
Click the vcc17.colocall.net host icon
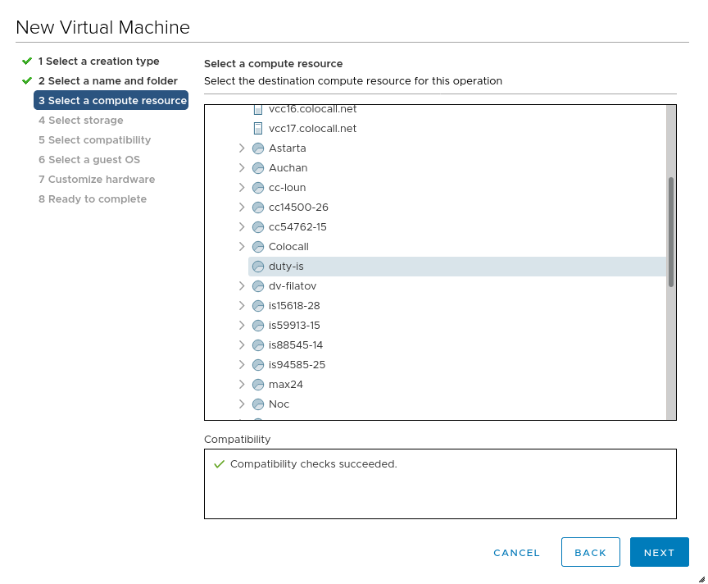click(x=258, y=129)
